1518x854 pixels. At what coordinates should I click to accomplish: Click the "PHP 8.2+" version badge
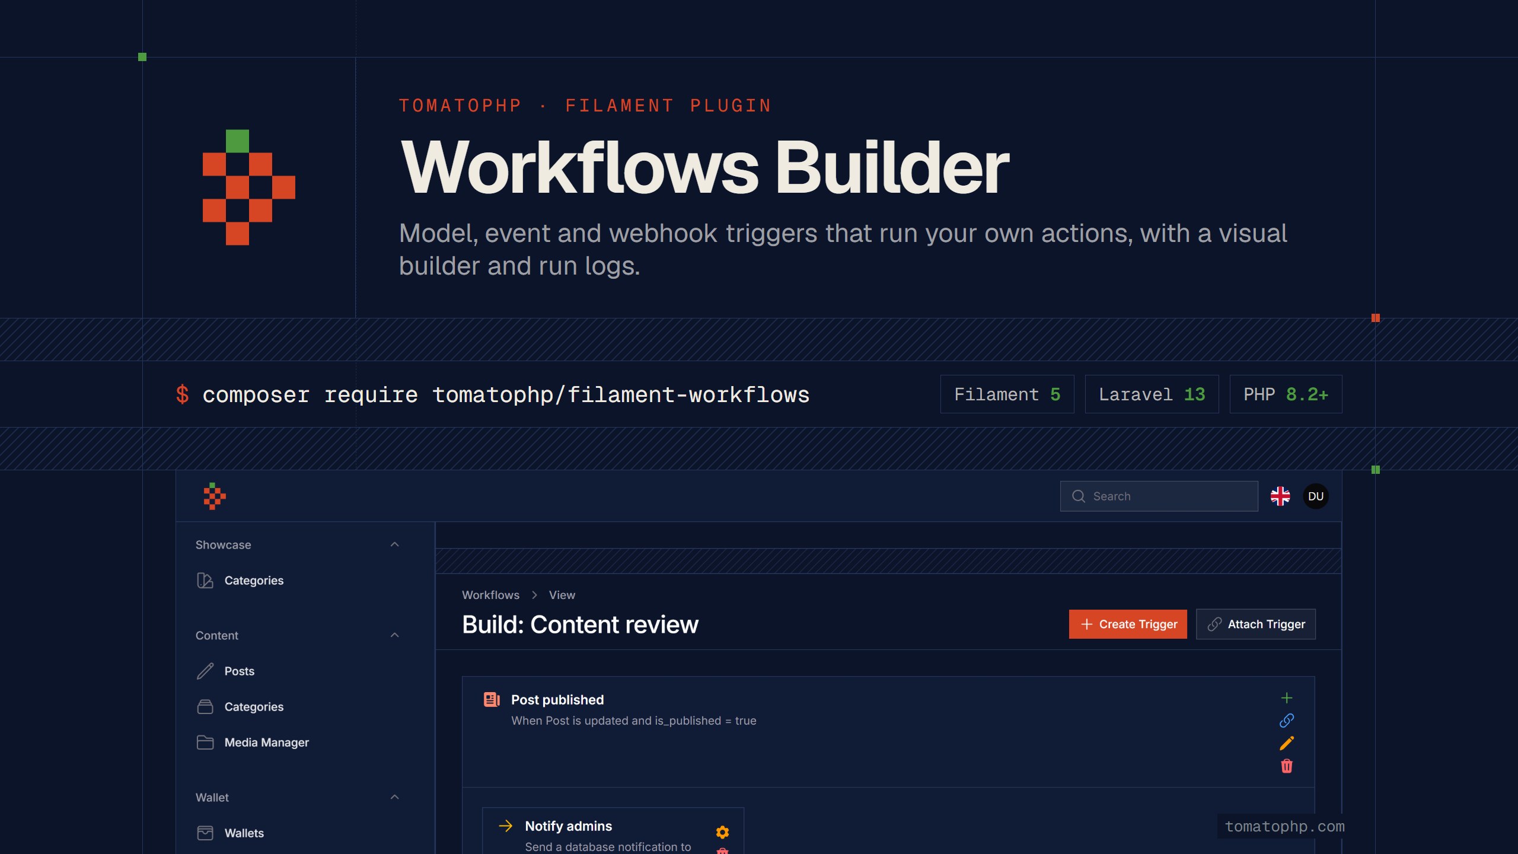[1286, 394]
